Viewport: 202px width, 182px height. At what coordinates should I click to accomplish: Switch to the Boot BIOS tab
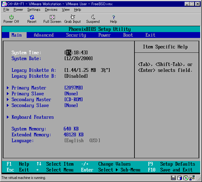click(x=128, y=35)
